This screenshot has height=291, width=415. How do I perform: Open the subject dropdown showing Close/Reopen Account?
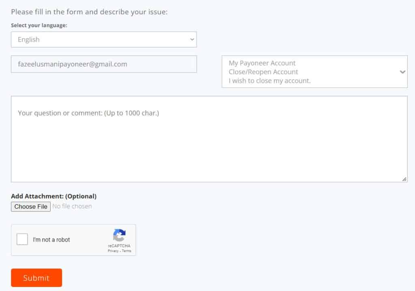click(314, 72)
